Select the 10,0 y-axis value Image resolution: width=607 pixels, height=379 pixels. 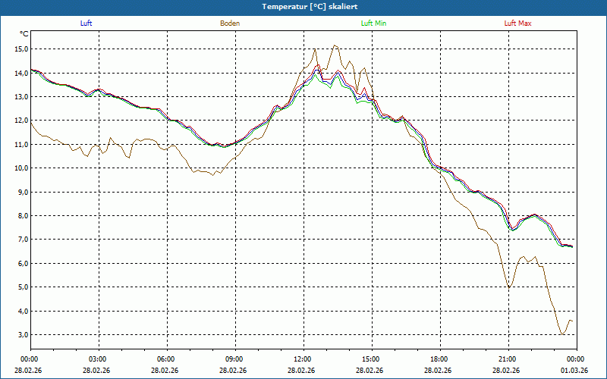(21, 168)
